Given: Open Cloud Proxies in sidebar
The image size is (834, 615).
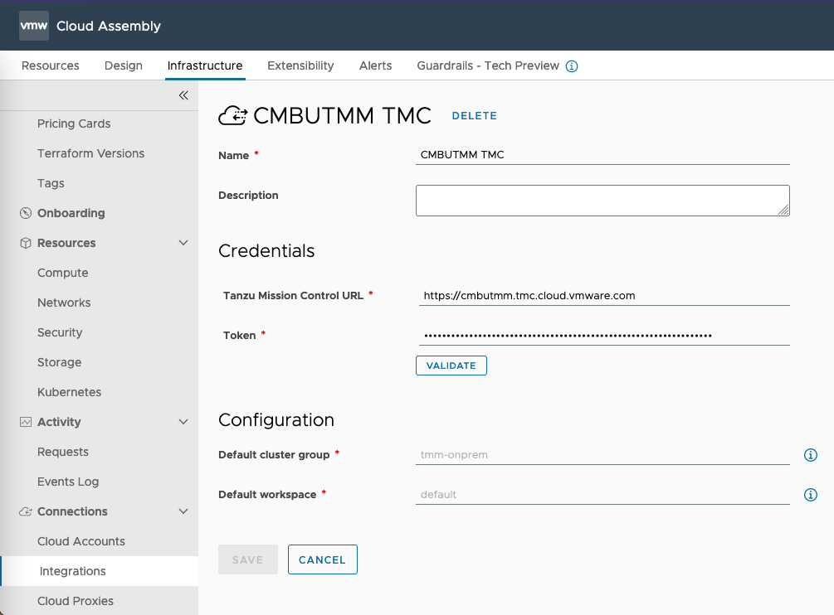Looking at the screenshot, I should tap(75, 601).
